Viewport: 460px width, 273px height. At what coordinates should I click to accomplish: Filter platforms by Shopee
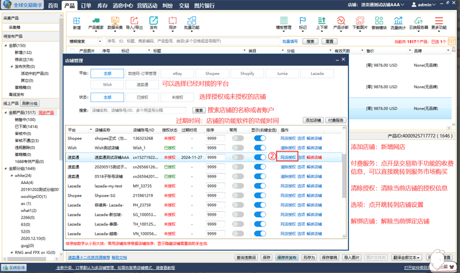click(212, 73)
